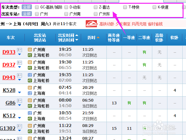Screen dimensions: 186x140
Task: Click the 二等座 column header
Action: point(144,38)
